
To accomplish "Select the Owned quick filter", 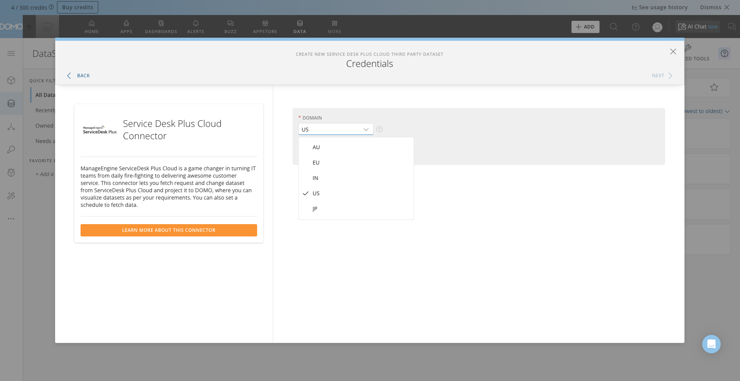I will (44, 126).
